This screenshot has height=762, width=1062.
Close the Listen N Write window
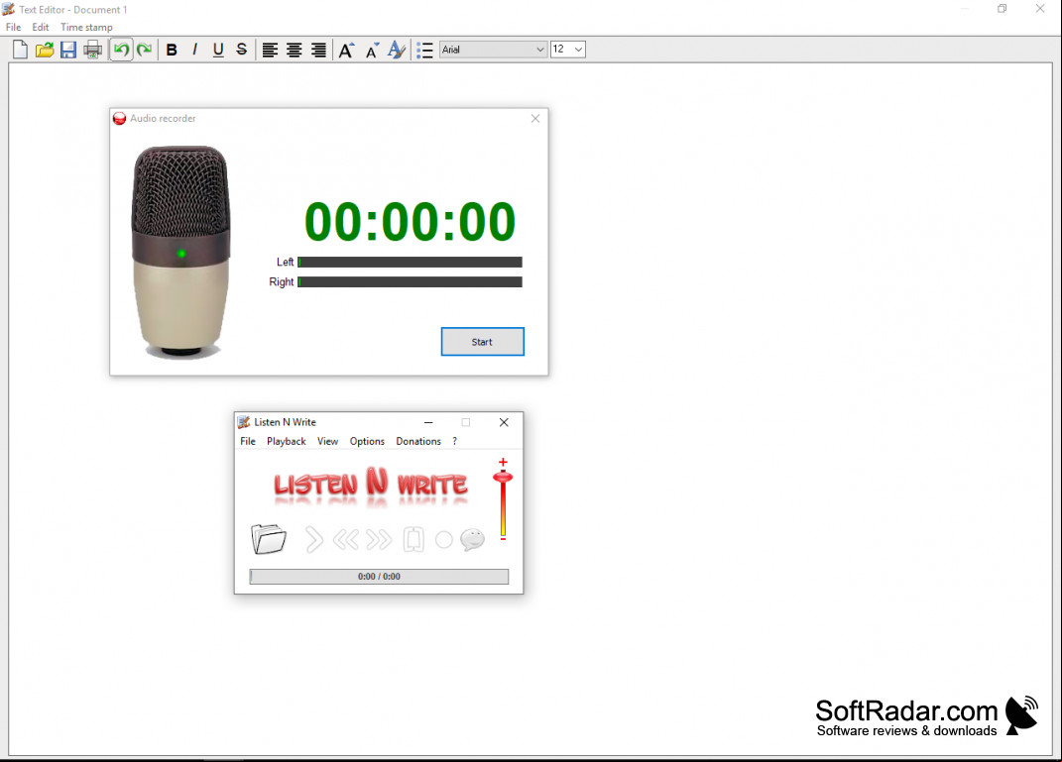[x=504, y=422]
